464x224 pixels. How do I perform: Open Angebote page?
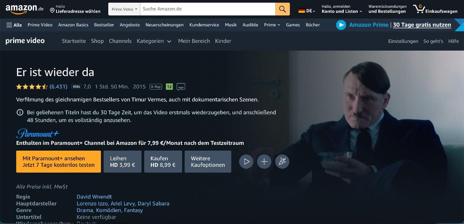coord(130,25)
